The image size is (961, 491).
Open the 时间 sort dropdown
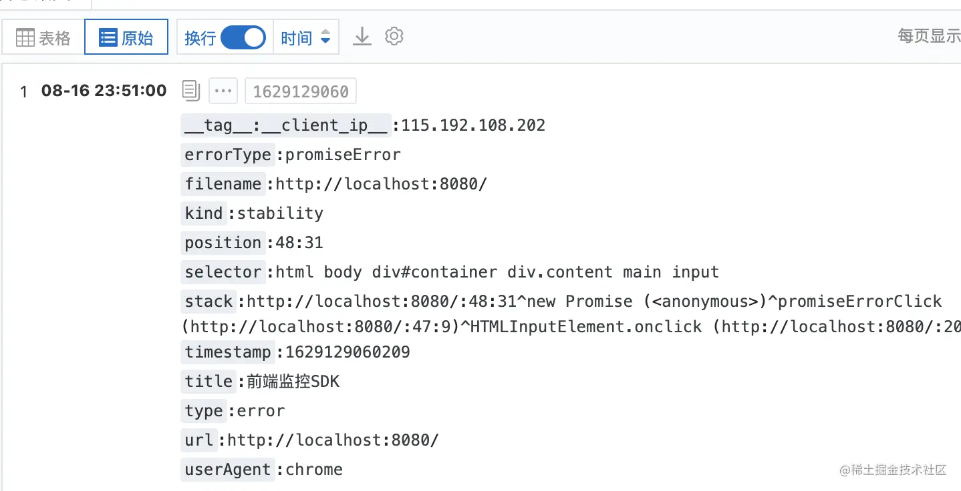point(305,37)
